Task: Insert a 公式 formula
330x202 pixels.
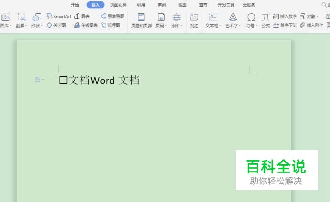Action: click(x=266, y=20)
